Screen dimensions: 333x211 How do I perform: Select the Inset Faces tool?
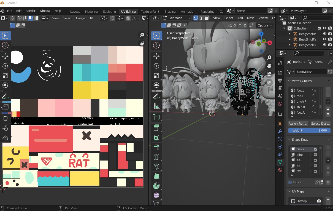156,138
